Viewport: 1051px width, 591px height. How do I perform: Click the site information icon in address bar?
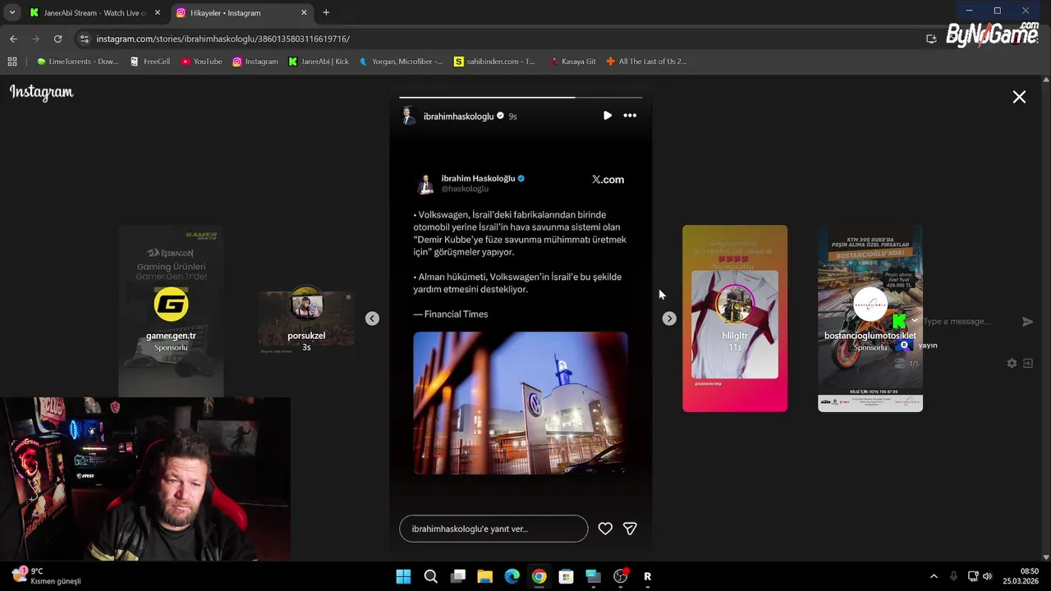(84, 39)
